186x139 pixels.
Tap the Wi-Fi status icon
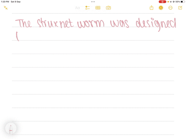tap(171, 2)
